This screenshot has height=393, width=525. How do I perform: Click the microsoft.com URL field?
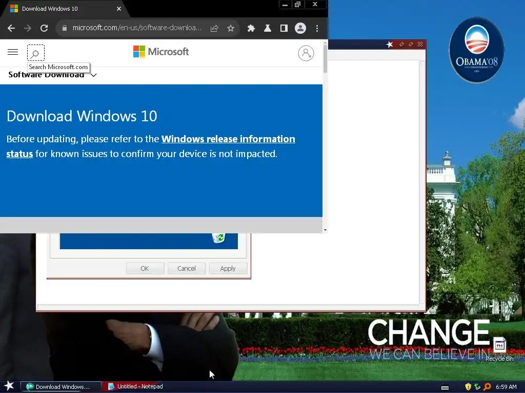(137, 28)
